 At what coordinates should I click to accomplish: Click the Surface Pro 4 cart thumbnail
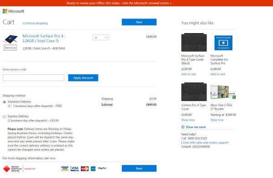coord(10,39)
